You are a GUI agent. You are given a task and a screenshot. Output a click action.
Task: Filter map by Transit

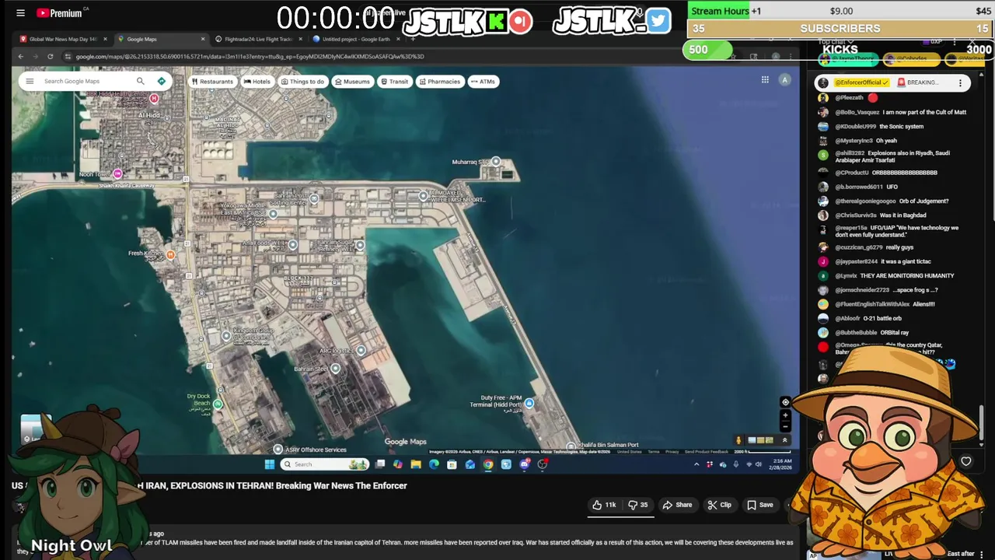[394, 82]
